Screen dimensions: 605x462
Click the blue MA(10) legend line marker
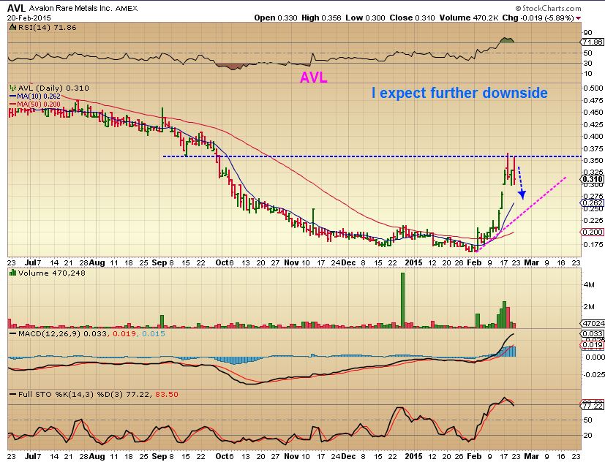(11, 96)
